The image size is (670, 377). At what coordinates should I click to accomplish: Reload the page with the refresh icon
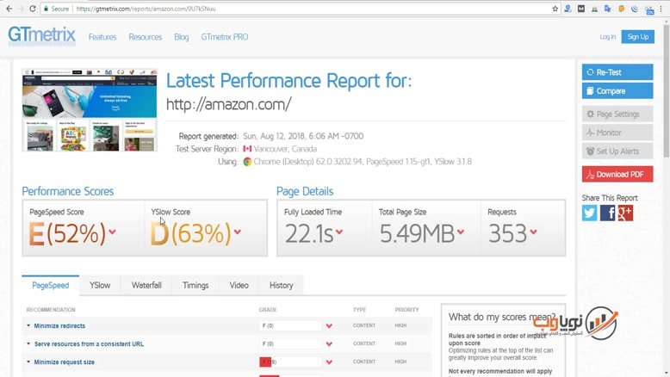32,9
